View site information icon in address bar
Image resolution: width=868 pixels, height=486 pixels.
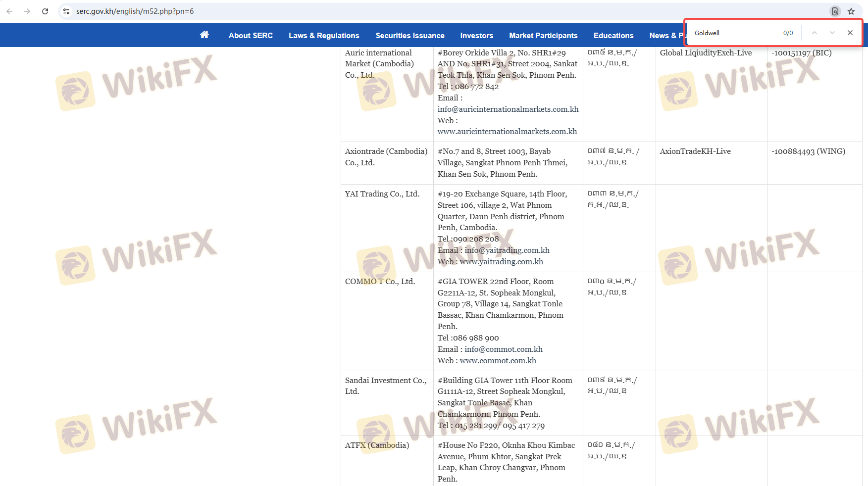point(66,11)
